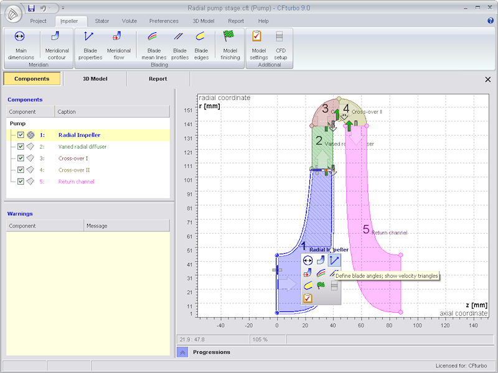Uncheck the Radial Impeller component checkbox
This screenshot has height=373, width=498.
pos(21,135)
